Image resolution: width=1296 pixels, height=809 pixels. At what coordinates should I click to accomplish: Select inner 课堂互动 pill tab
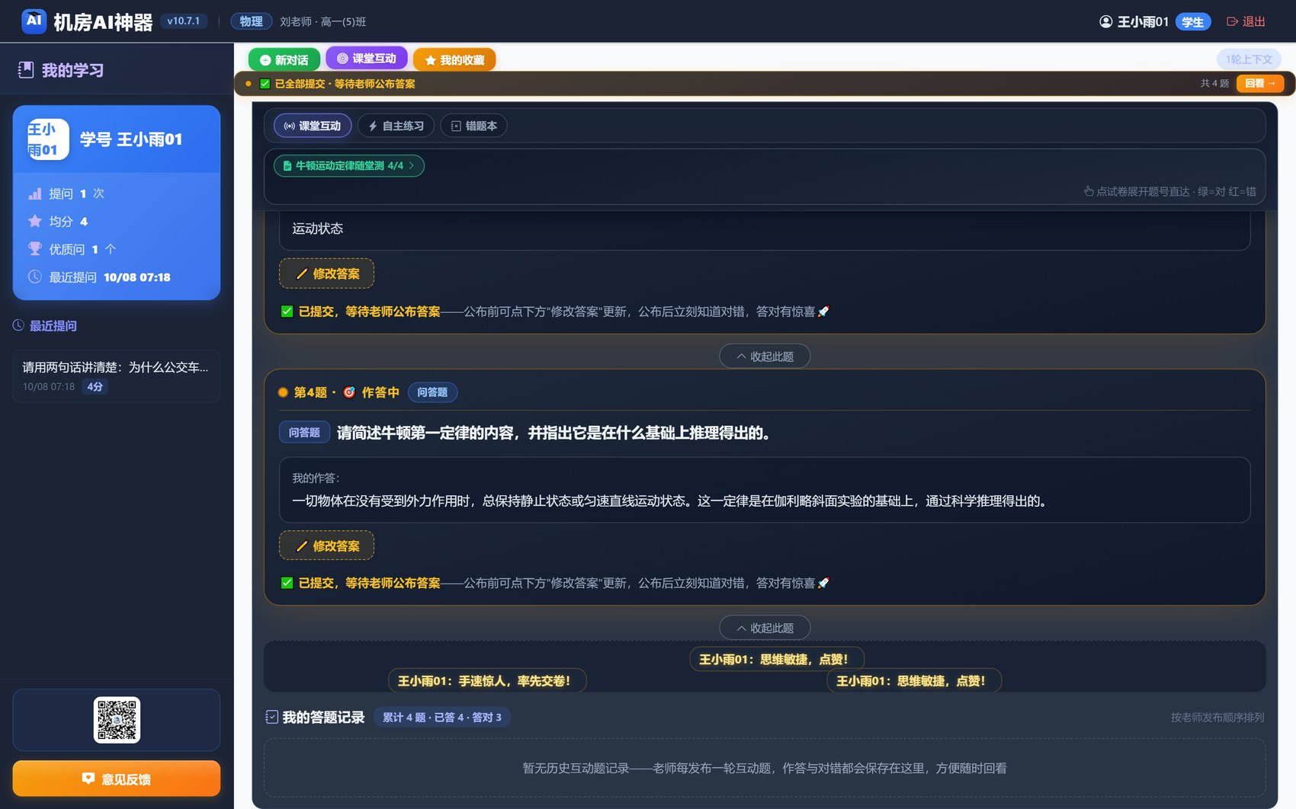pos(313,126)
